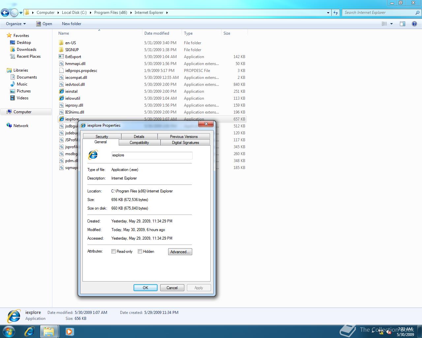This screenshot has width=422, height=338.
Task: Click the Back navigation arrow
Action: pyautogui.click(x=5, y=13)
